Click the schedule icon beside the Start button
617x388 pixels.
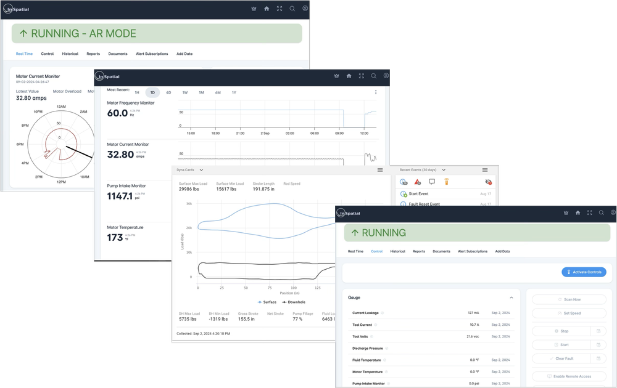(598, 345)
